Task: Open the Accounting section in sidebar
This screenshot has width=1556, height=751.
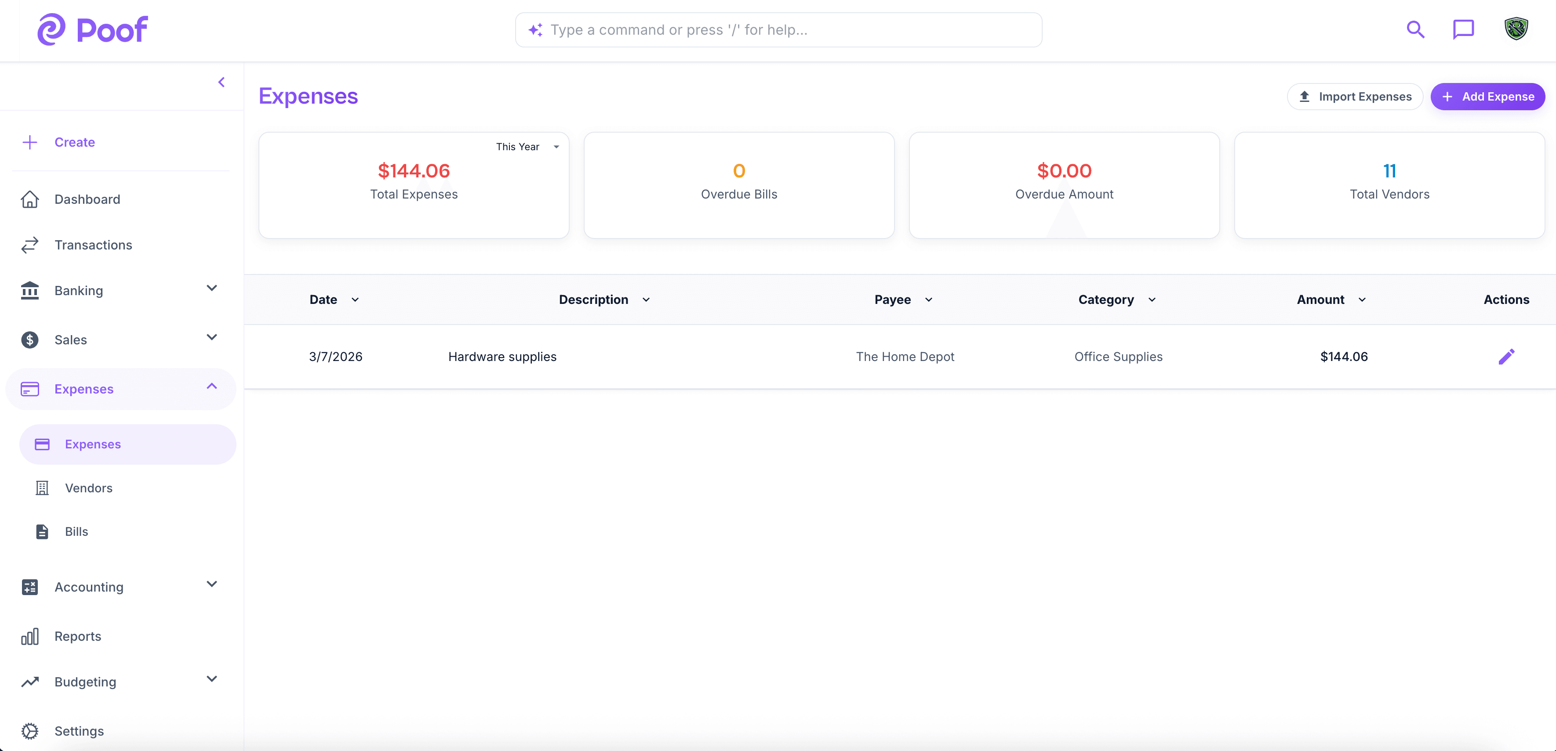Action: 88,586
